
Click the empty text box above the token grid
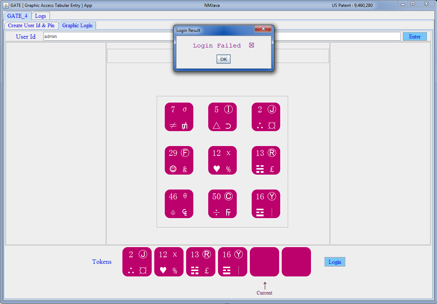[x=218, y=56]
